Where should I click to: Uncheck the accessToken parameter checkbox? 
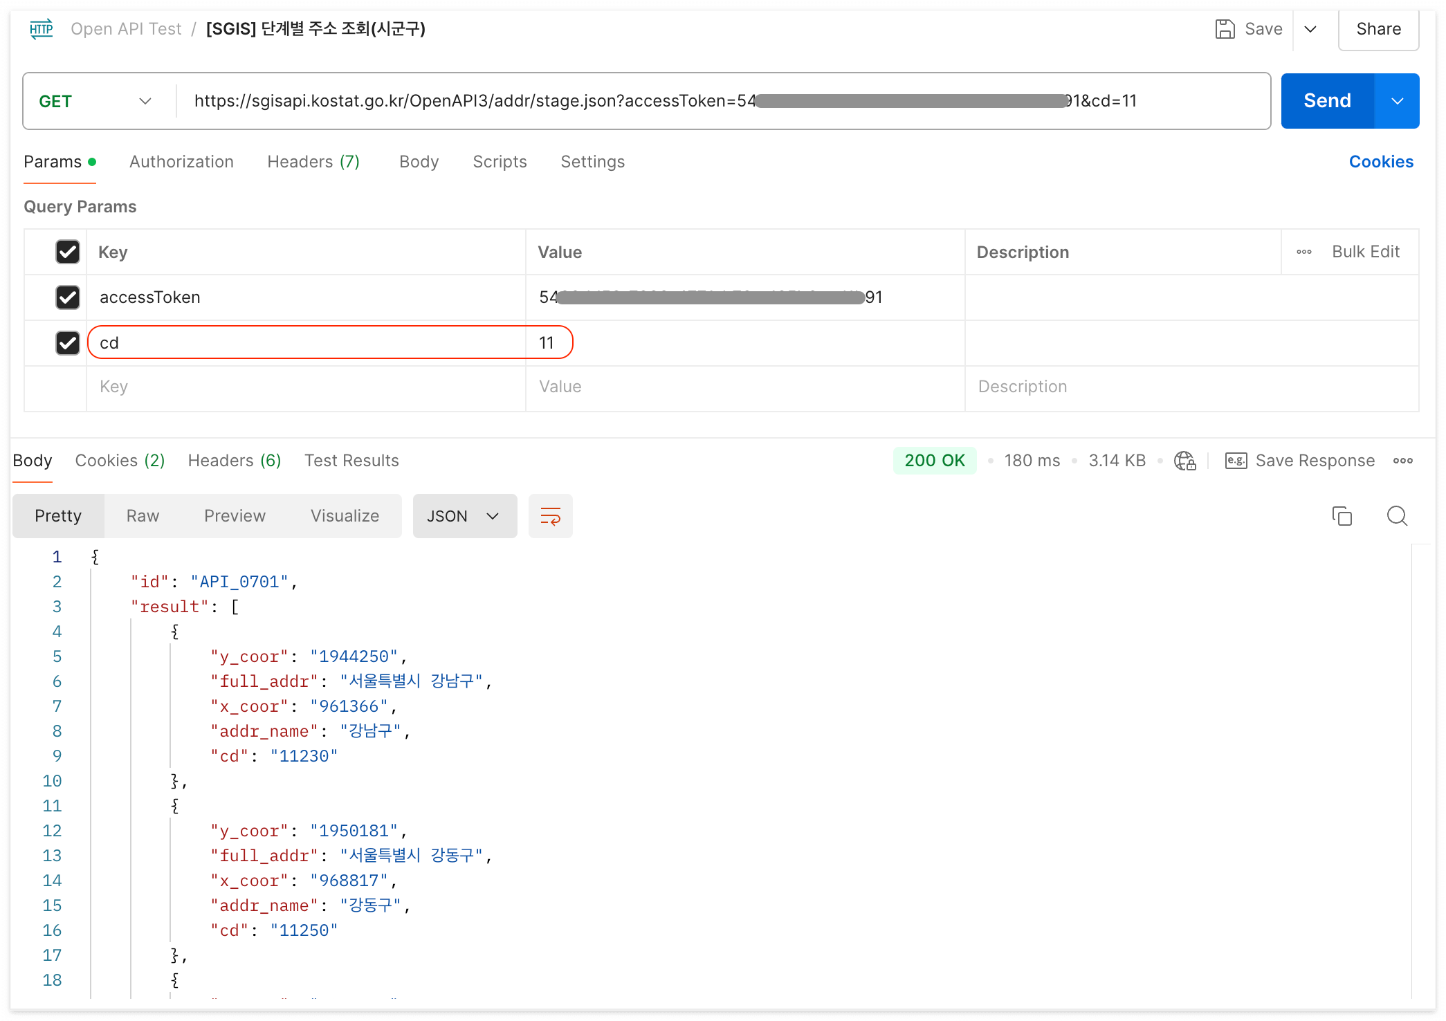68,297
